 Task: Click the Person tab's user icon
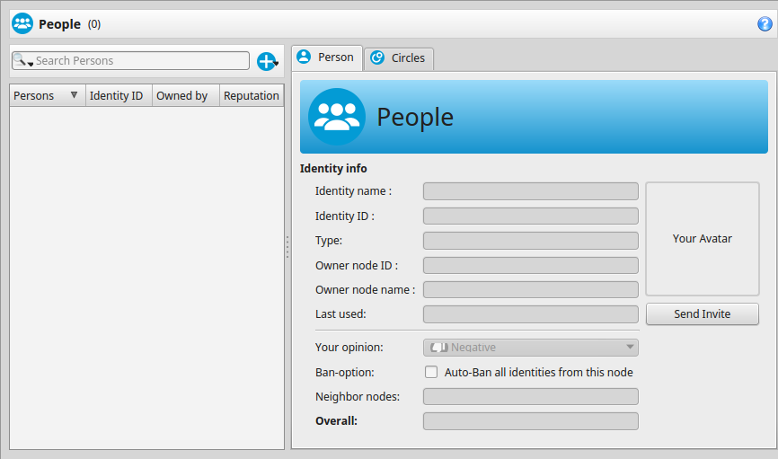[304, 57]
